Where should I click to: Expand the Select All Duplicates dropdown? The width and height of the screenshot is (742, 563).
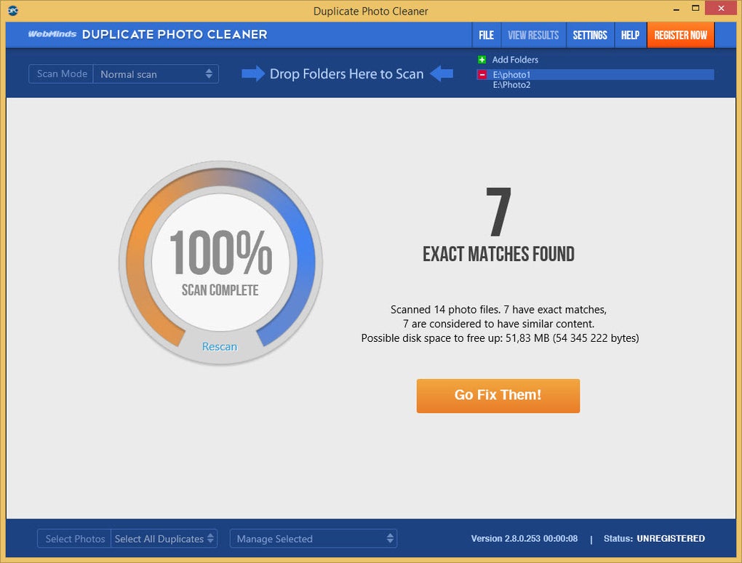point(164,539)
